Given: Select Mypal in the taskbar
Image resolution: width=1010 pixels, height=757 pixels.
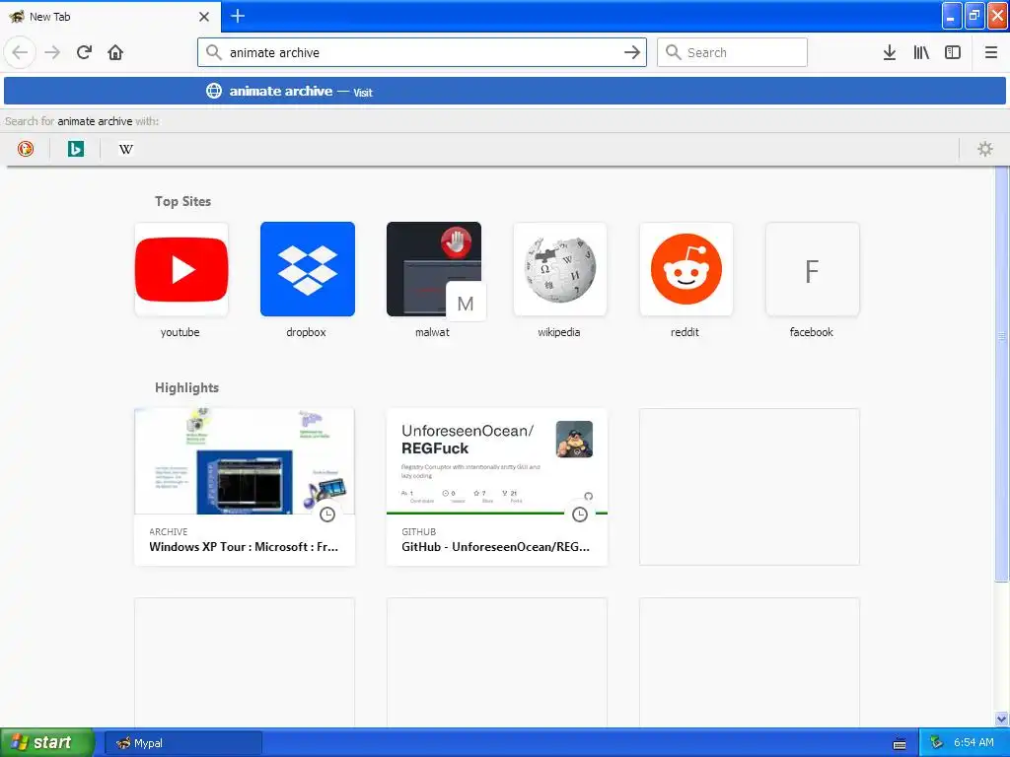Looking at the screenshot, I should 182,743.
